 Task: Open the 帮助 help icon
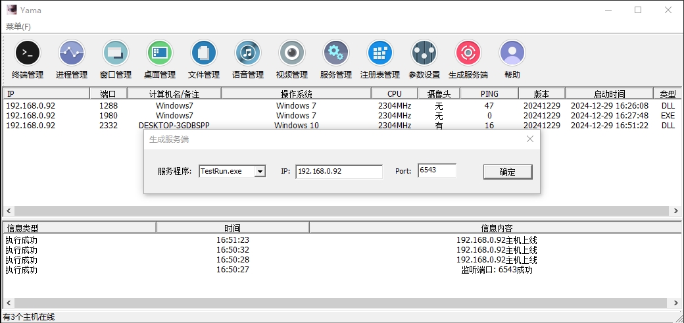pyautogui.click(x=512, y=53)
